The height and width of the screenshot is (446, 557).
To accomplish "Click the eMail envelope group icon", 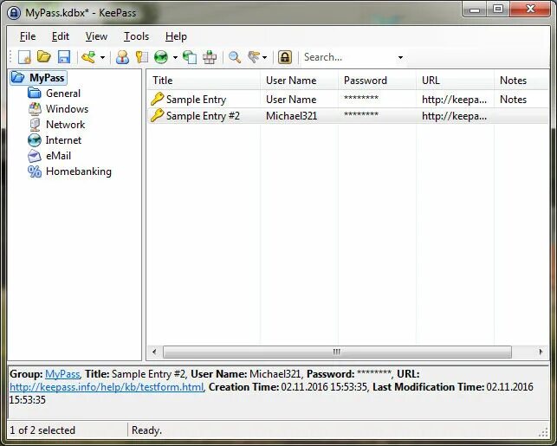I will click(35, 156).
